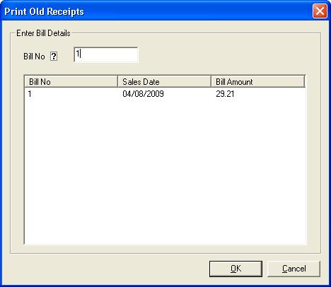Viewport: 331px width, 287px height.
Task: Click the divider between Sales Date and Bill Amount headers
Action: (x=211, y=81)
